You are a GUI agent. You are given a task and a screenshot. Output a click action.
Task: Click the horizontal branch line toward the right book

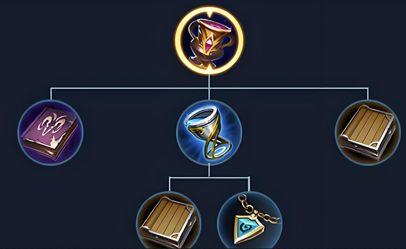pos(289,88)
